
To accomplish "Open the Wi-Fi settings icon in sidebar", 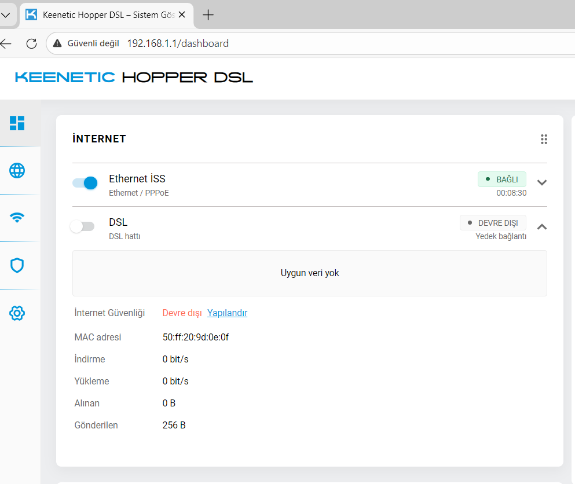I will point(17,218).
